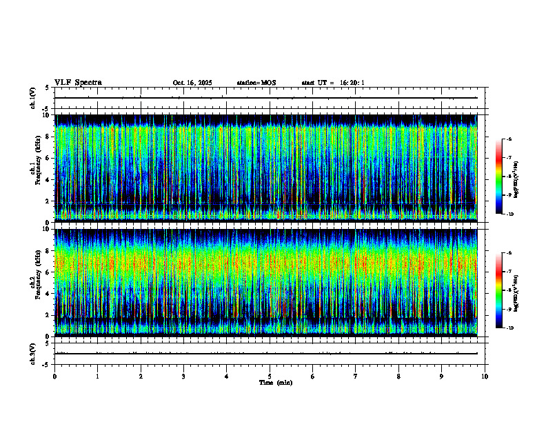The width and height of the screenshot is (546, 422).
Task: Select the "start UT = 16:20: 1" text
Action: pos(333,83)
